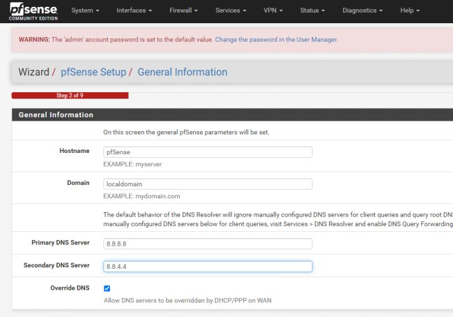This screenshot has height=317, width=453.
Task: Uncheck the Override DNS checkbox
Action: tap(107, 288)
